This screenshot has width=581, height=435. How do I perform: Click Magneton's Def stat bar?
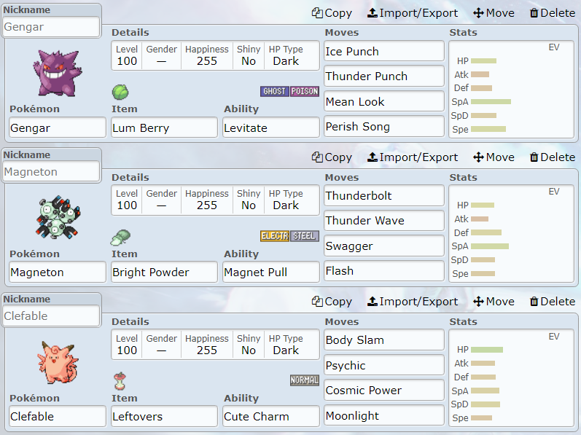point(486,232)
